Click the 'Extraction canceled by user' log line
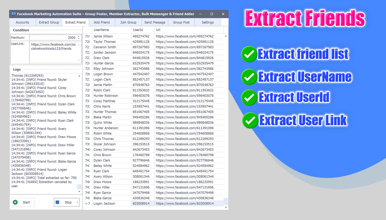Image resolution: width=386 pixels, height=220 pixels. coord(42,184)
